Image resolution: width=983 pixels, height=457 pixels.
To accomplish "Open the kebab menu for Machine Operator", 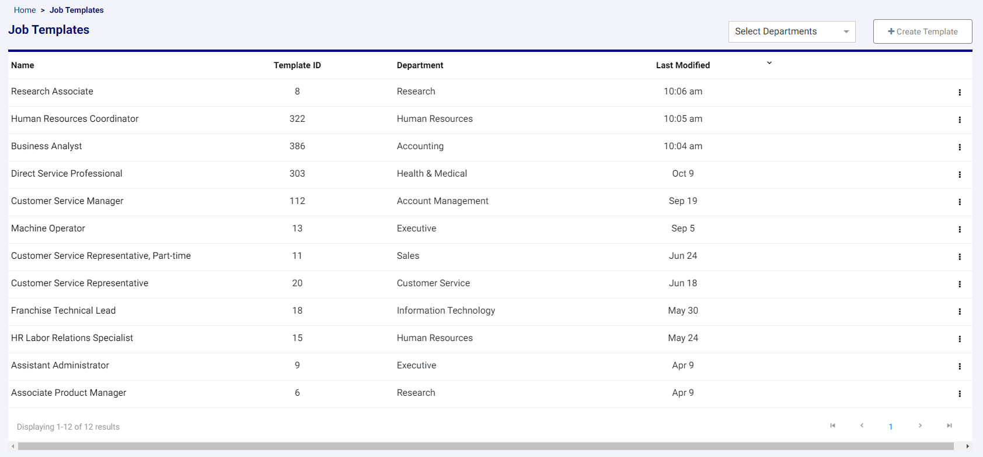I will click(x=960, y=229).
